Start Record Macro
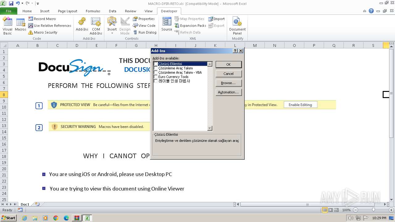Image resolution: width=395 pixels, height=222 pixels. click(x=42, y=19)
